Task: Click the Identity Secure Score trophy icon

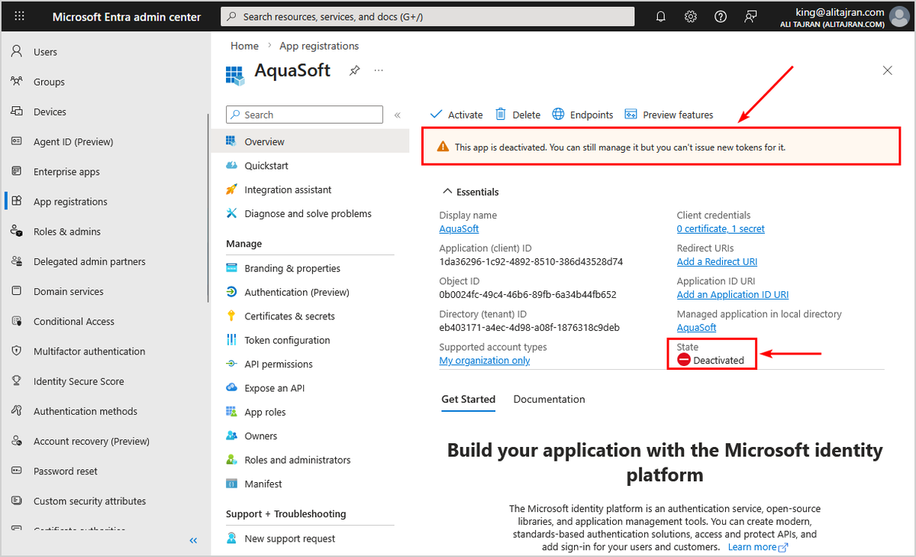Action: point(17,381)
